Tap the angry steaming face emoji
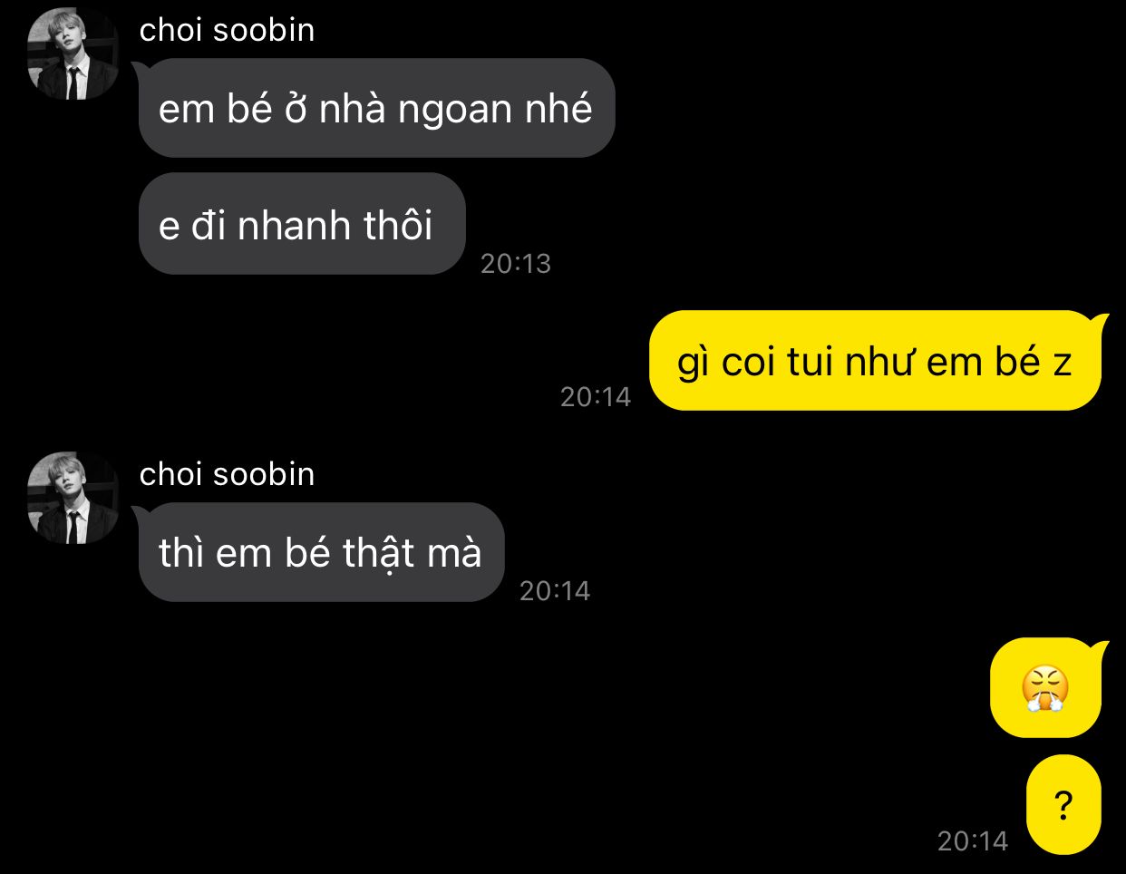Screen dimensions: 1126x874 [1045, 688]
